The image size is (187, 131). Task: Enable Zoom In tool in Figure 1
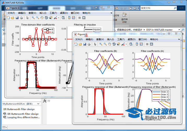33,18
